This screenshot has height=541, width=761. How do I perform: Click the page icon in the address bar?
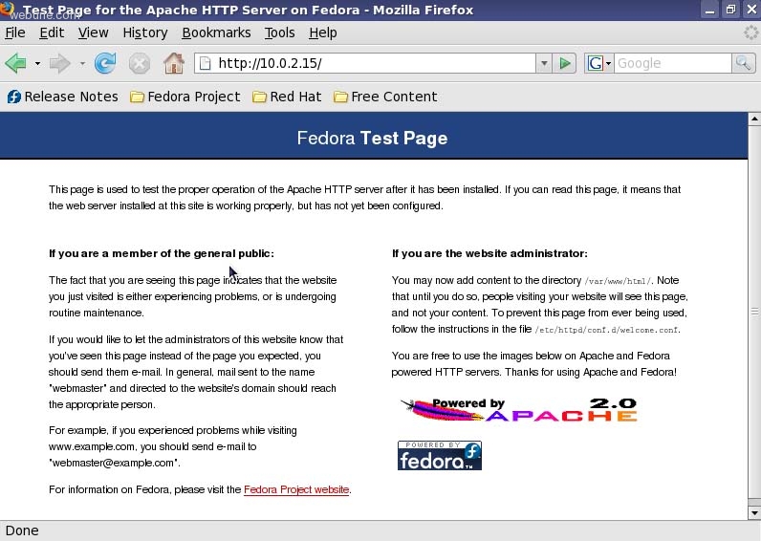(206, 63)
